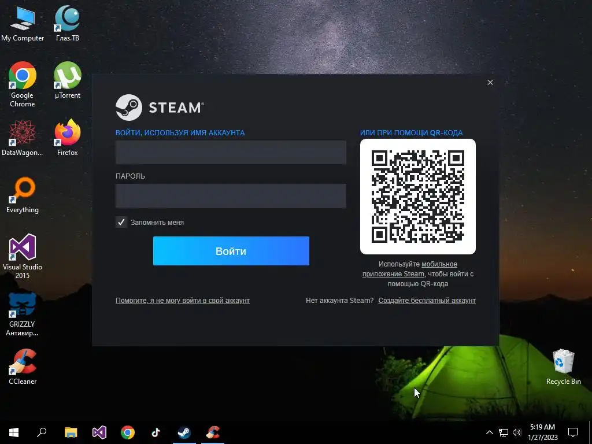
Task: Open TikTok from the taskbar
Action: (156, 432)
